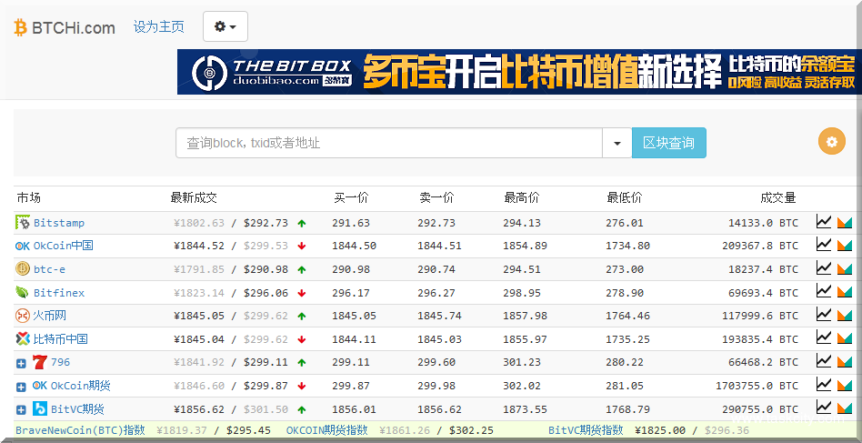Open the OkCoin中国 market link
This screenshot has width=862, height=443.
(x=64, y=245)
